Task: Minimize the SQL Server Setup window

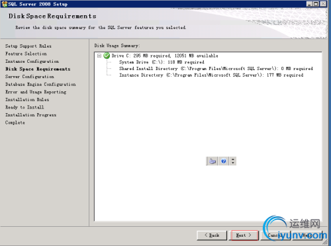Action: coord(309,4)
